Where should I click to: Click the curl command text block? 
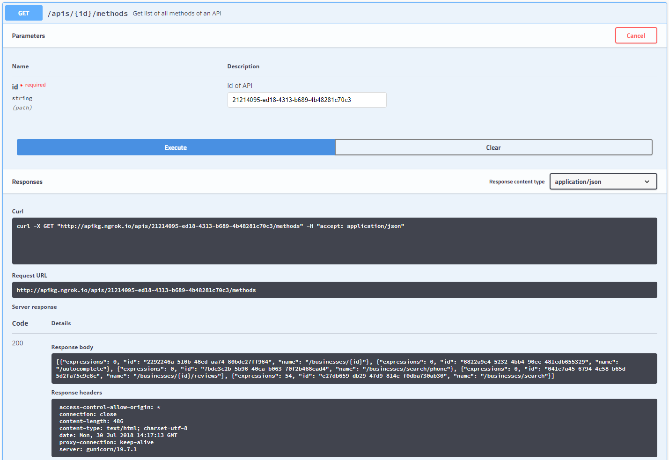tap(334, 241)
